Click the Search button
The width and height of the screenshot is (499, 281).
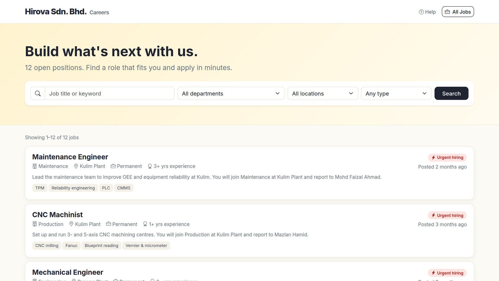(x=451, y=93)
